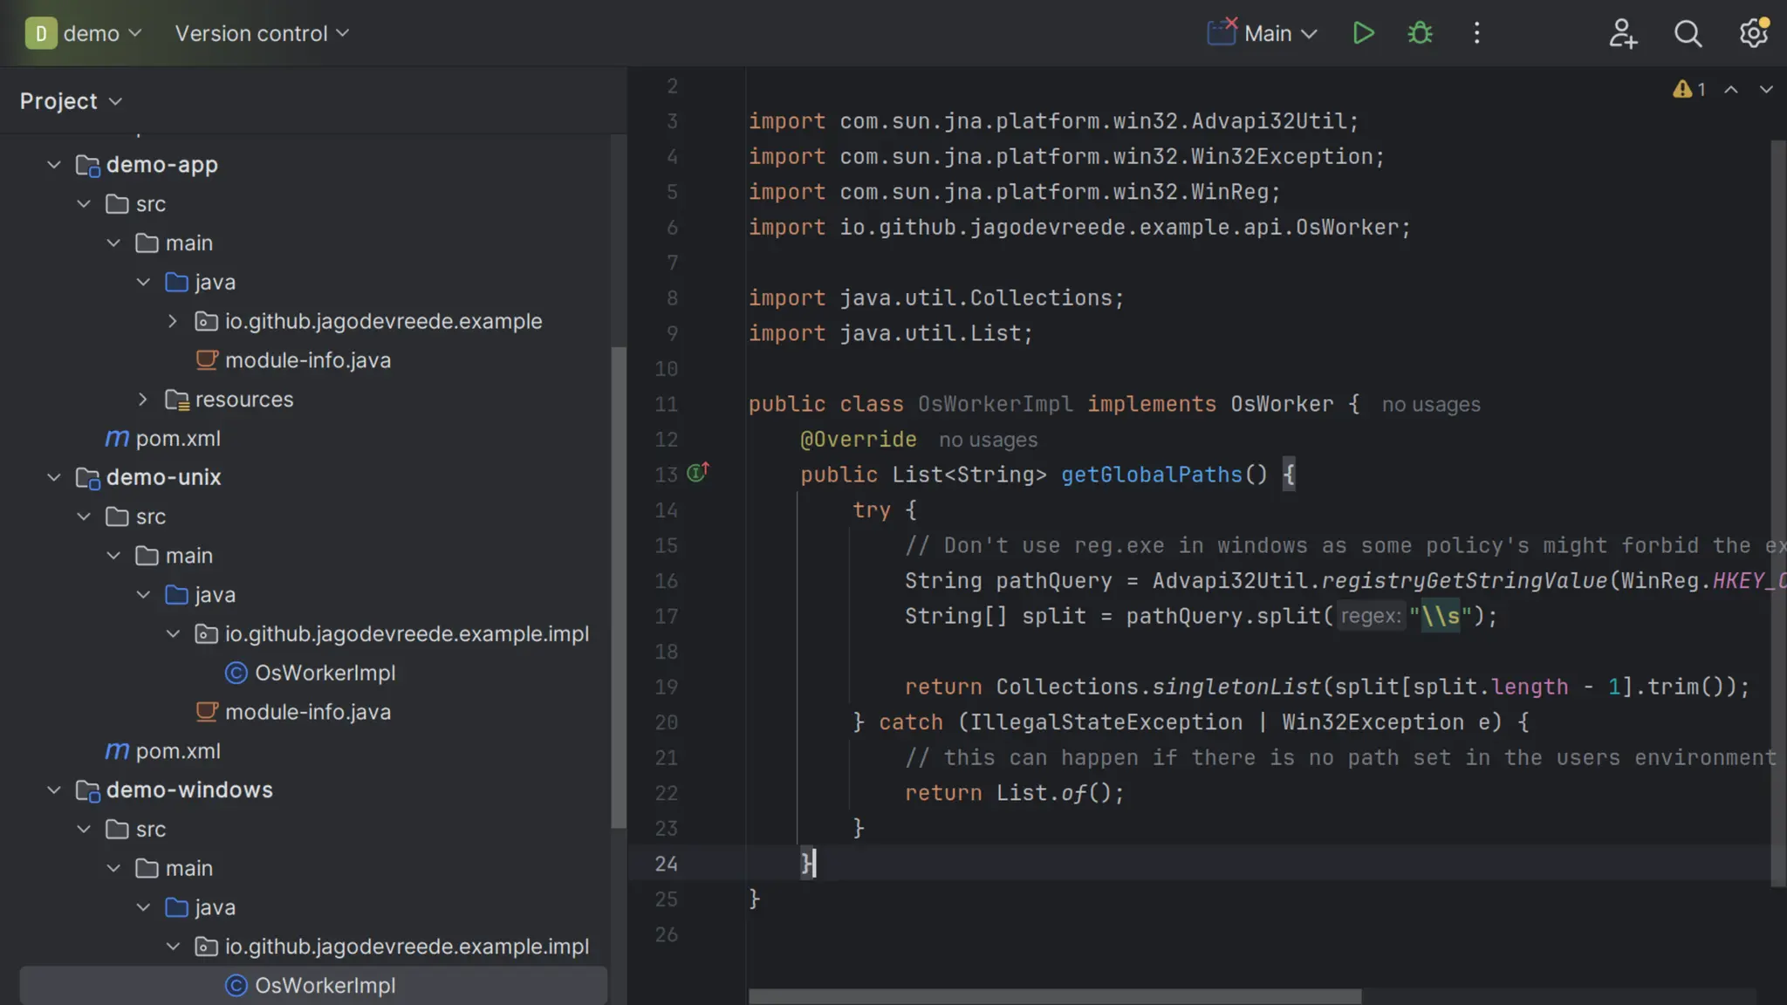The width and height of the screenshot is (1787, 1005).
Task: Open IDE settings gear icon
Action: 1753,33
